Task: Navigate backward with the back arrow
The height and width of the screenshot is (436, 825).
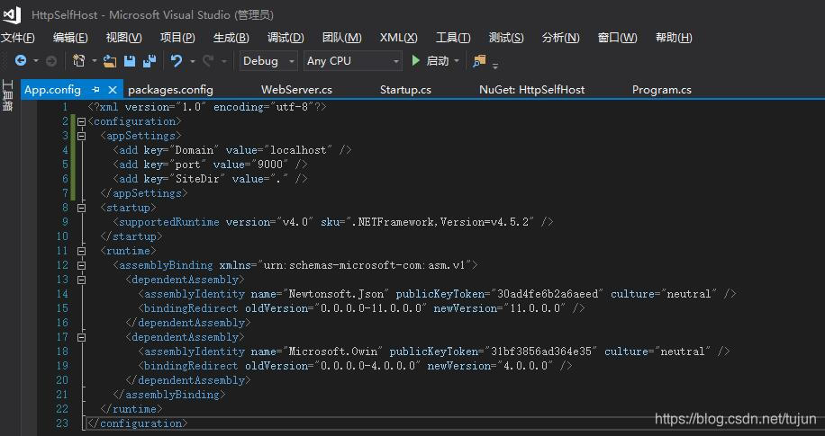Action: [x=21, y=61]
